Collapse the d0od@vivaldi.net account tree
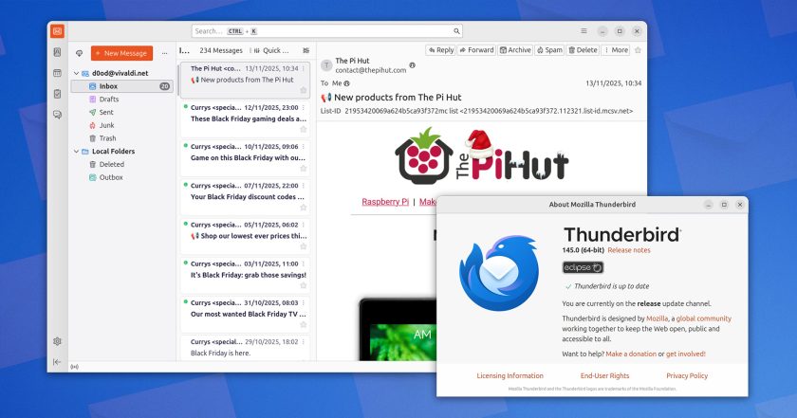797x418 pixels. (76, 73)
